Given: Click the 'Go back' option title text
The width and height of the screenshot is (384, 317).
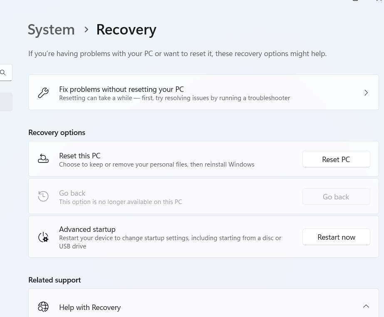Looking at the screenshot, I should [x=72, y=193].
